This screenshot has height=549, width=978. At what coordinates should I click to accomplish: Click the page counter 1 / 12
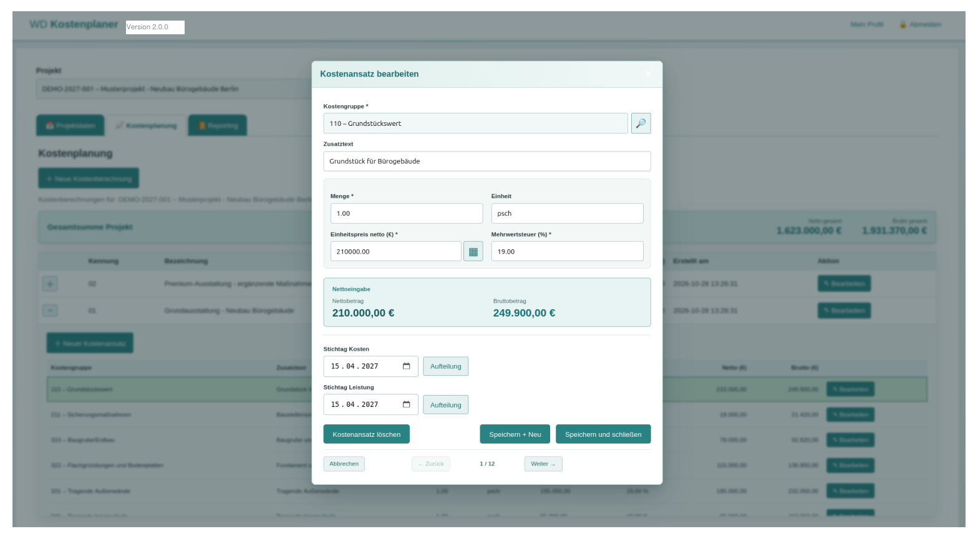(x=487, y=464)
